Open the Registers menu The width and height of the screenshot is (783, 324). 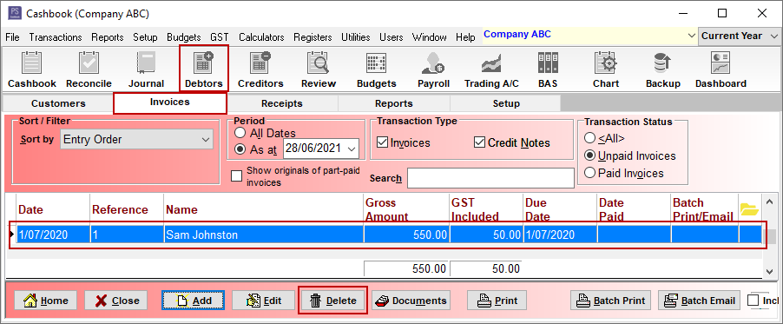(x=313, y=37)
